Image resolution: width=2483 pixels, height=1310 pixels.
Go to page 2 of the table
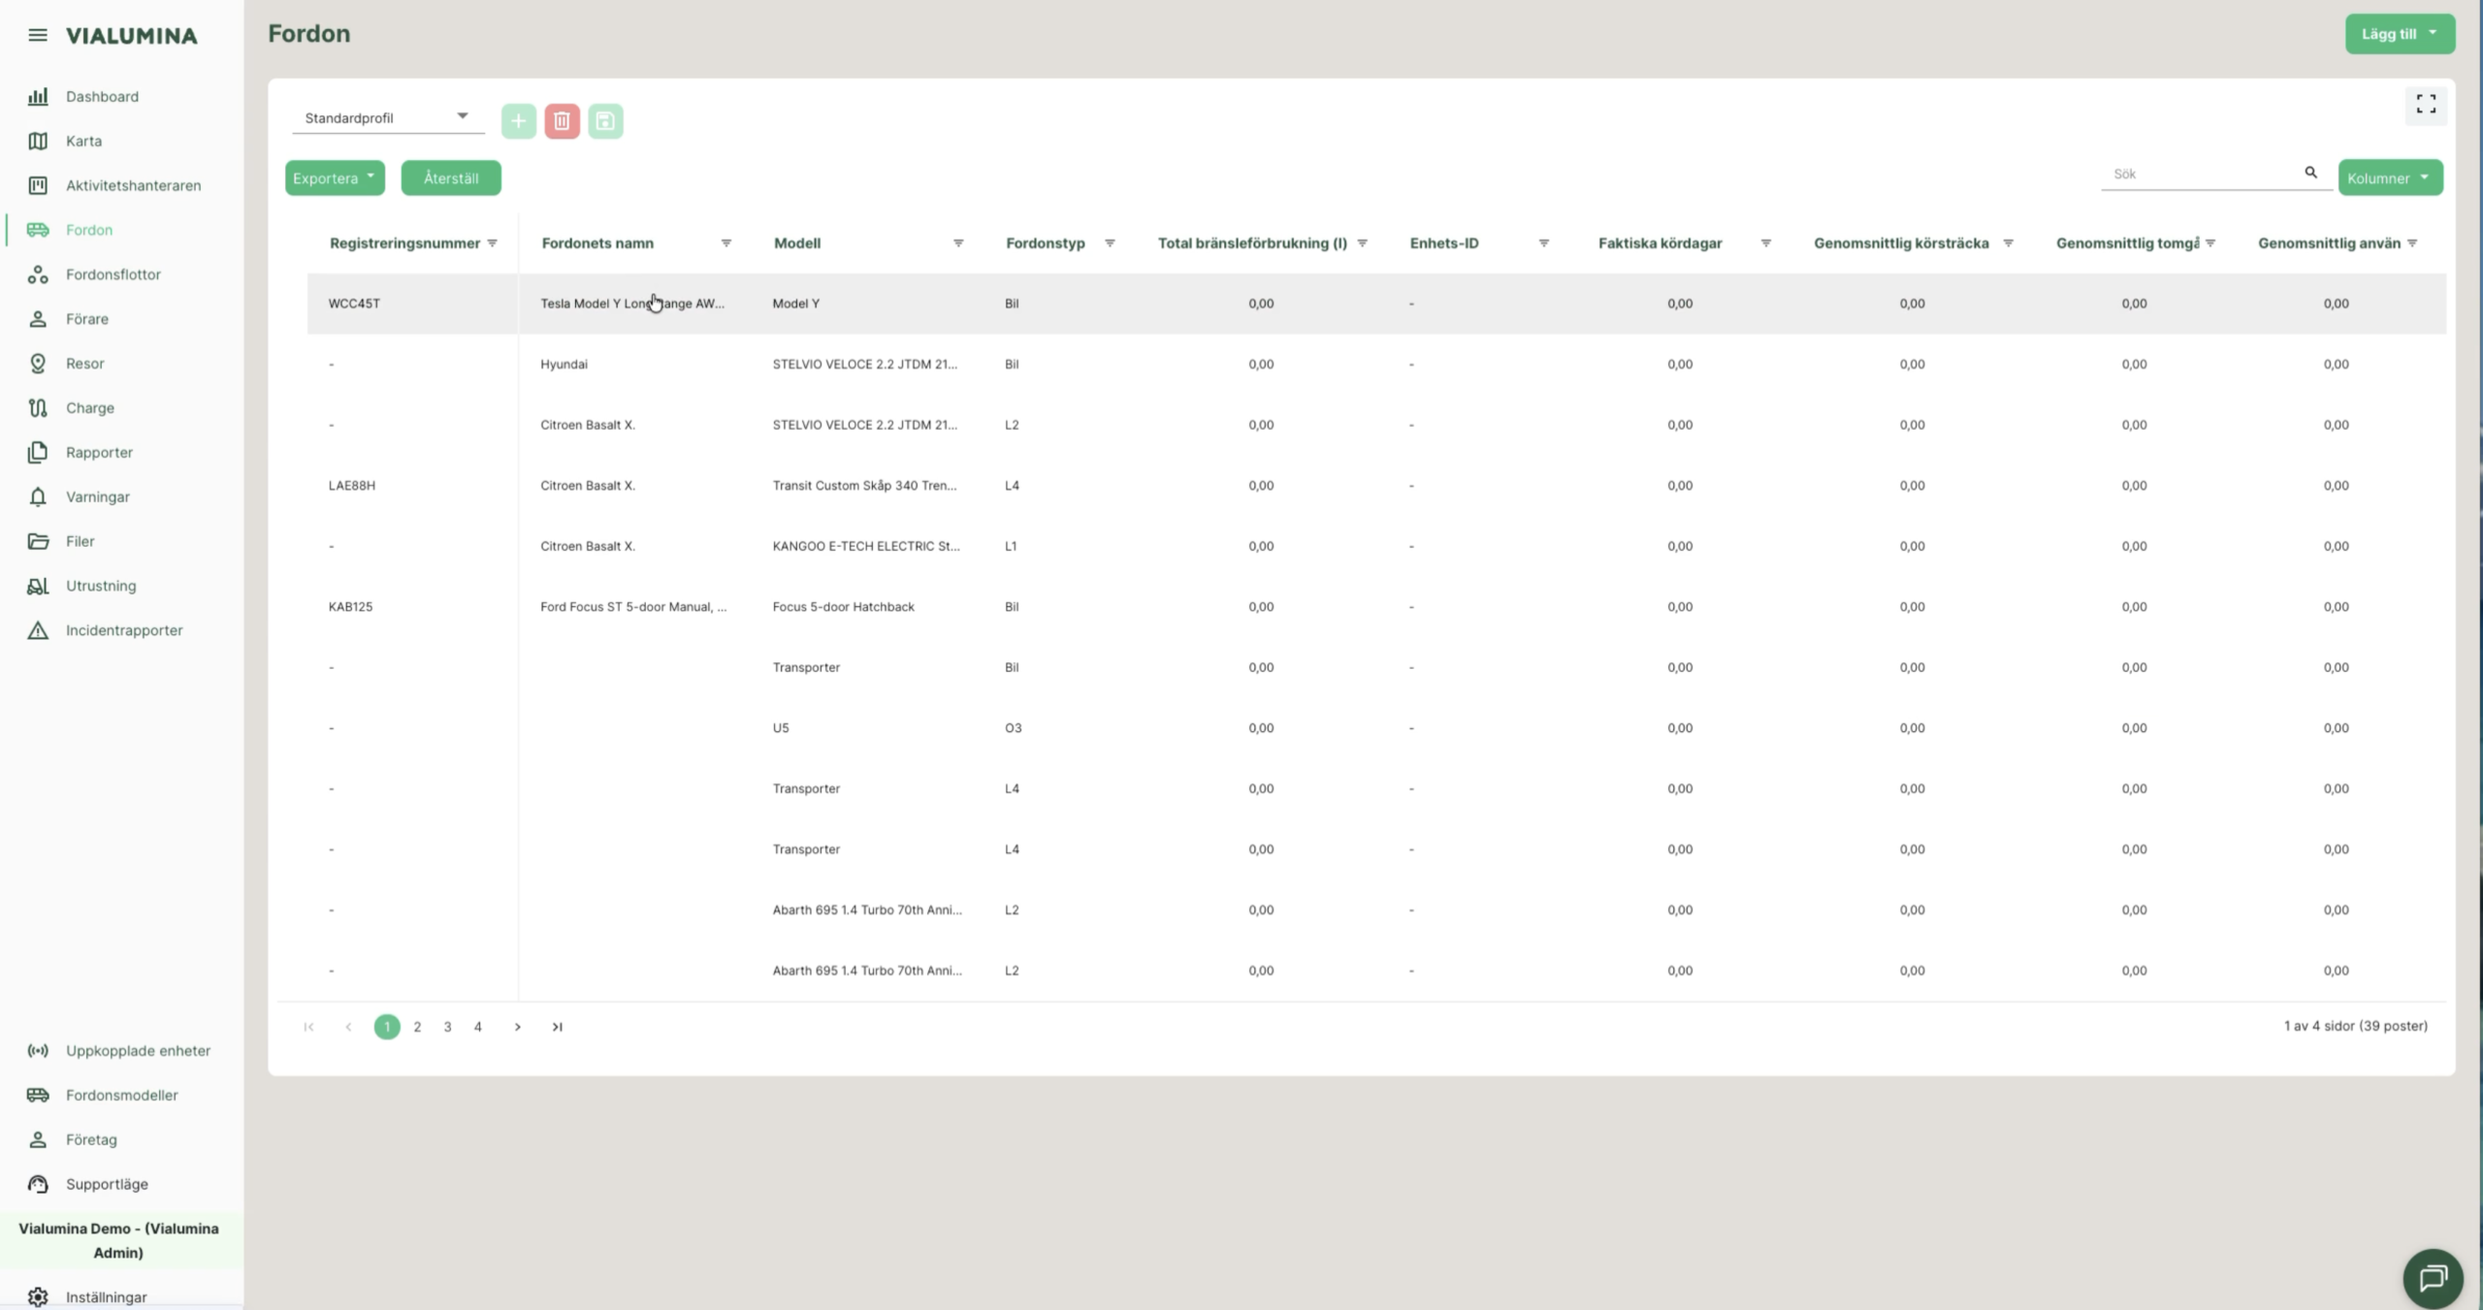(417, 1027)
